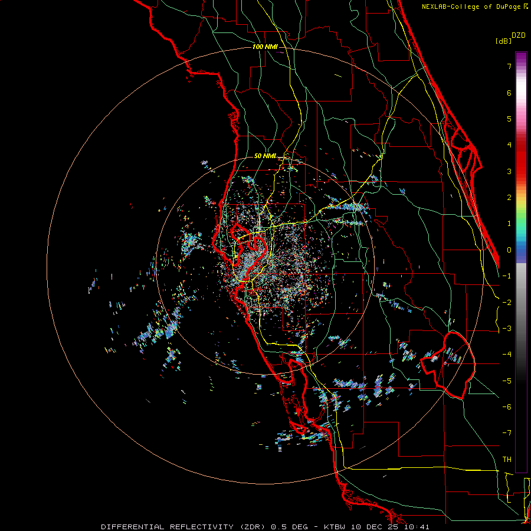531x531 pixels.
Task: Click the "-3" value on the color scale
Action: click(x=507, y=329)
